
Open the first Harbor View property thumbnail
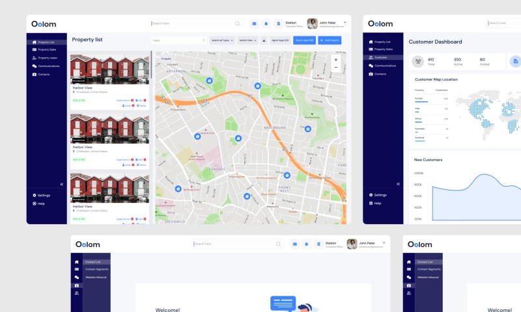[x=109, y=68]
